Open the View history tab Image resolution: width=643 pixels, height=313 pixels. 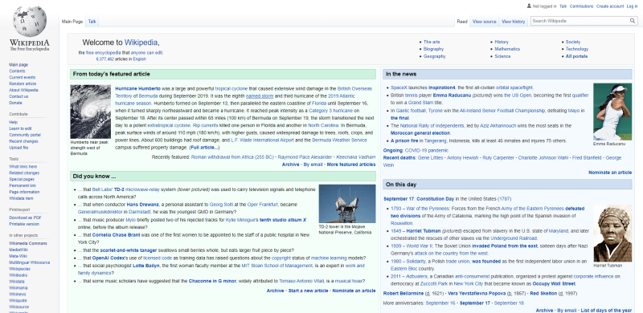point(513,22)
